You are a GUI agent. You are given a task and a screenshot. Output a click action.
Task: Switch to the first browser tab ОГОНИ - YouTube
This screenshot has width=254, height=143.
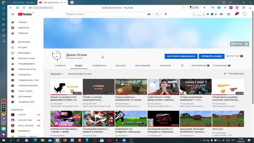click(22, 2)
